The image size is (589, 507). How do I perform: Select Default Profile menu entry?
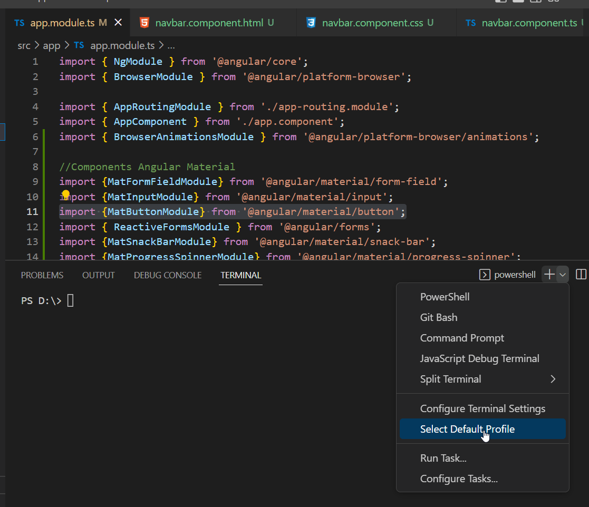tap(467, 429)
